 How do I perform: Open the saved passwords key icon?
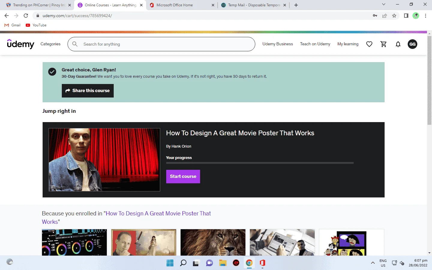[375, 16]
